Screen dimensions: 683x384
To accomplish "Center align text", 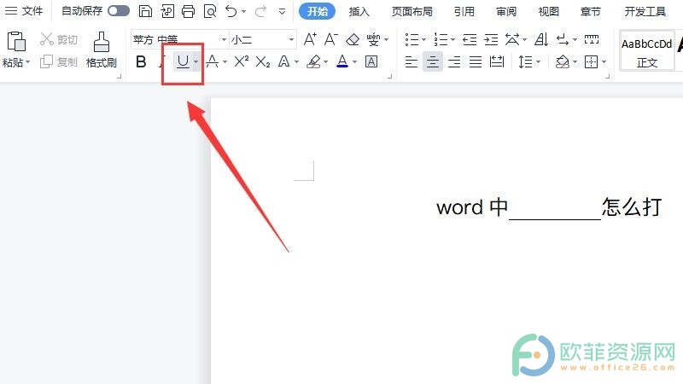I will pos(433,61).
